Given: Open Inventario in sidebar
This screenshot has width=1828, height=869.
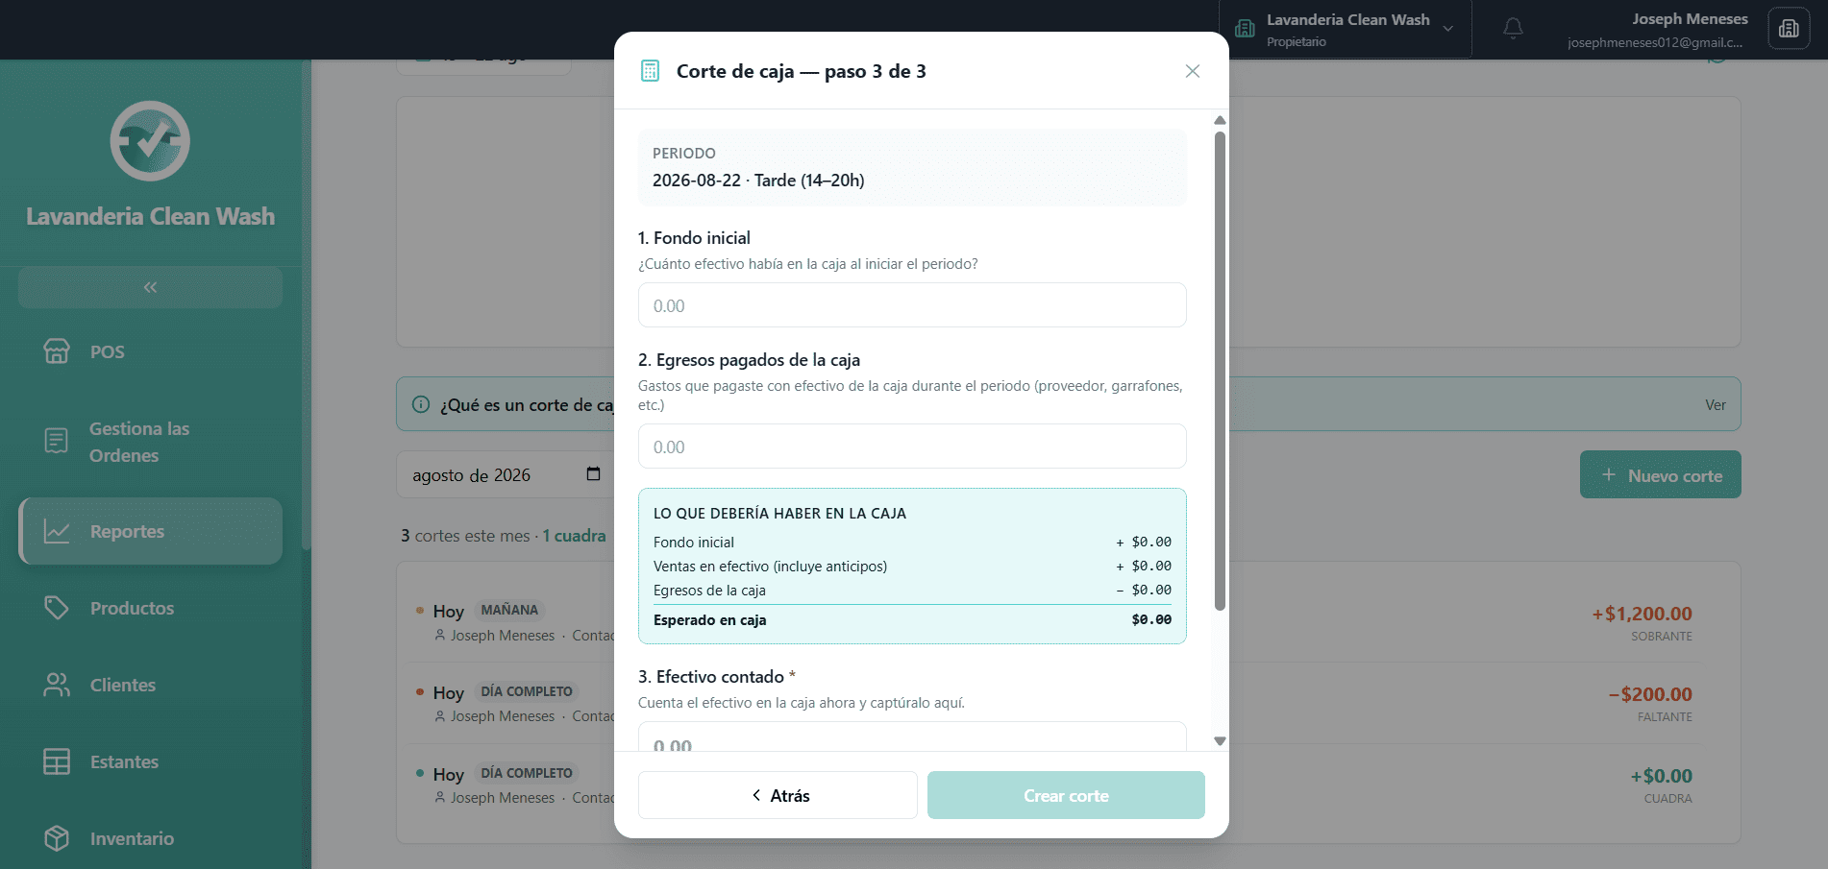Looking at the screenshot, I should pyautogui.click(x=150, y=838).
